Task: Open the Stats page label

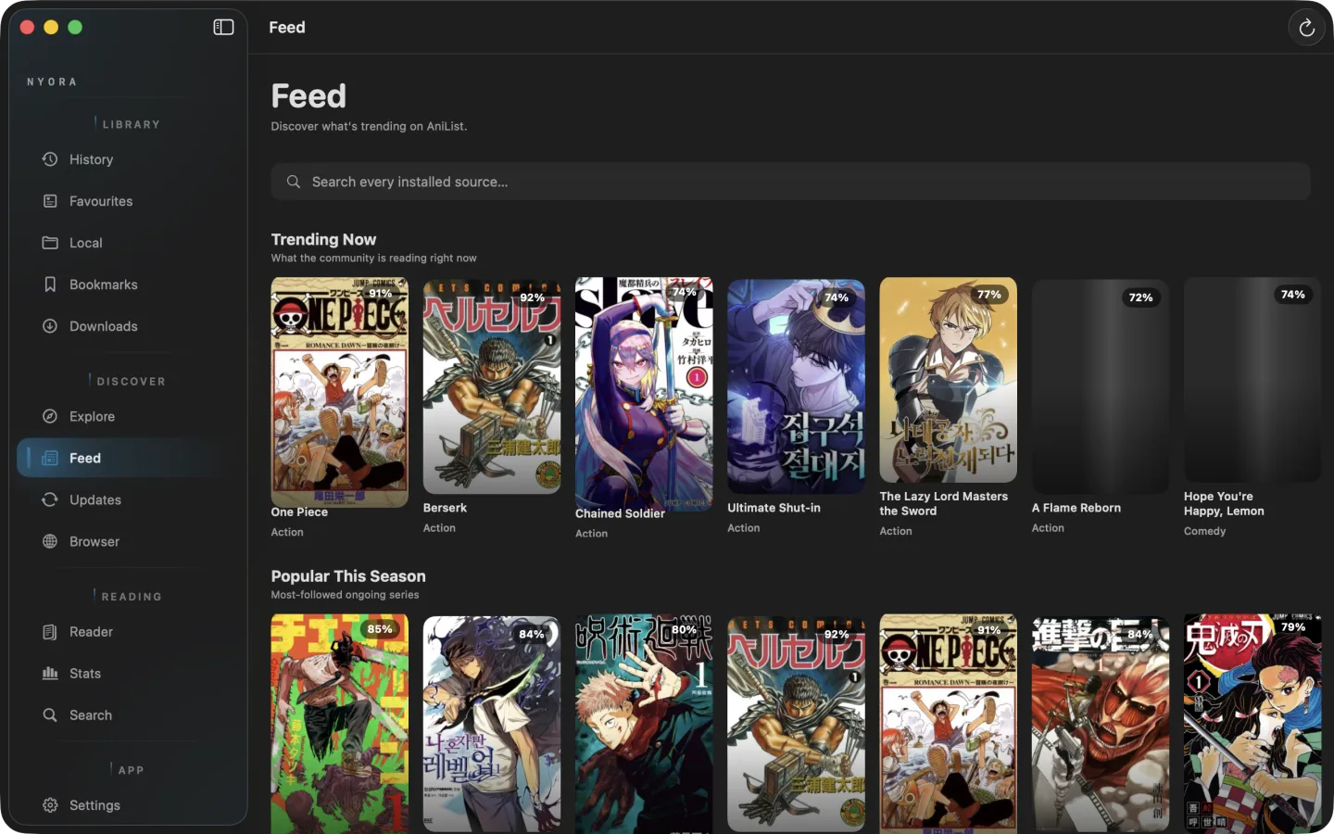Action: coord(85,674)
